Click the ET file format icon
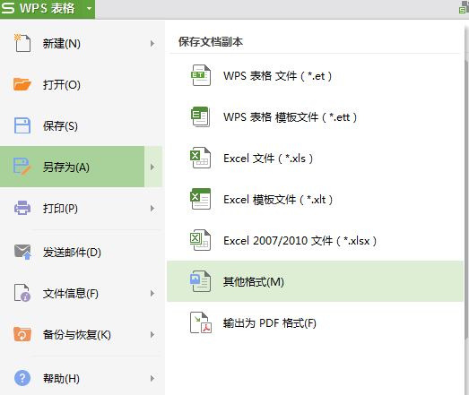This screenshot has height=395, width=469. click(x=201, y=75)
